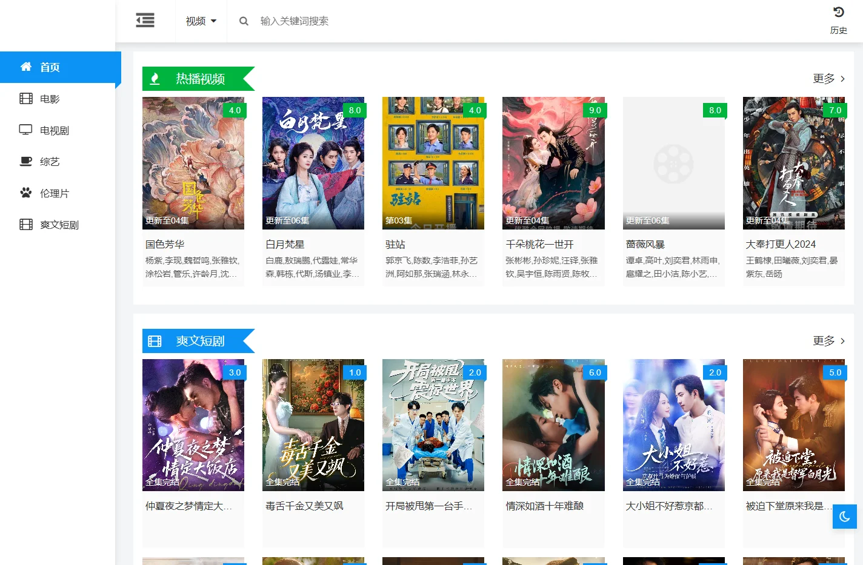Click the flame icon in 热播视频 header
The height and width of the screenshot is (565, 863).
pyautogui.click(x=155, y=79)
